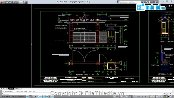
Task: Open the SteeringWheels icon in status bar
Action: pos(127,96)
